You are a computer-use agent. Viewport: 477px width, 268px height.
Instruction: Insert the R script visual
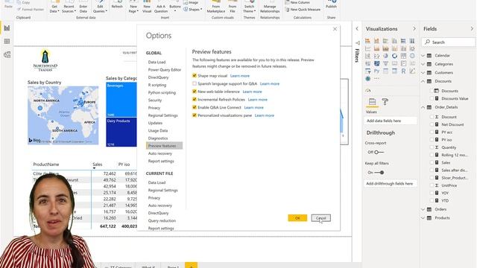tap(403, 71)
